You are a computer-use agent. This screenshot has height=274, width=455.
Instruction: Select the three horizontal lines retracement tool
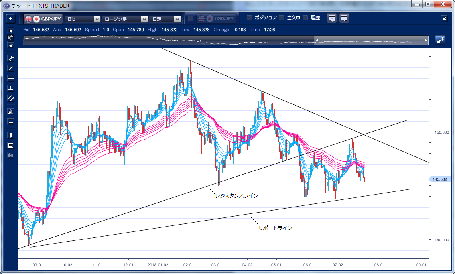tap(11, 122)
